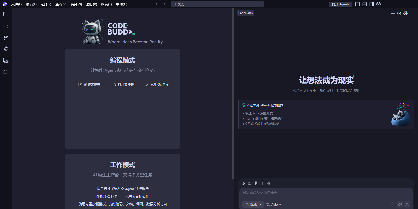The width and height of the screenshot is (418, 209).
Task: Minimize the application window
Action: click(388, 4)
